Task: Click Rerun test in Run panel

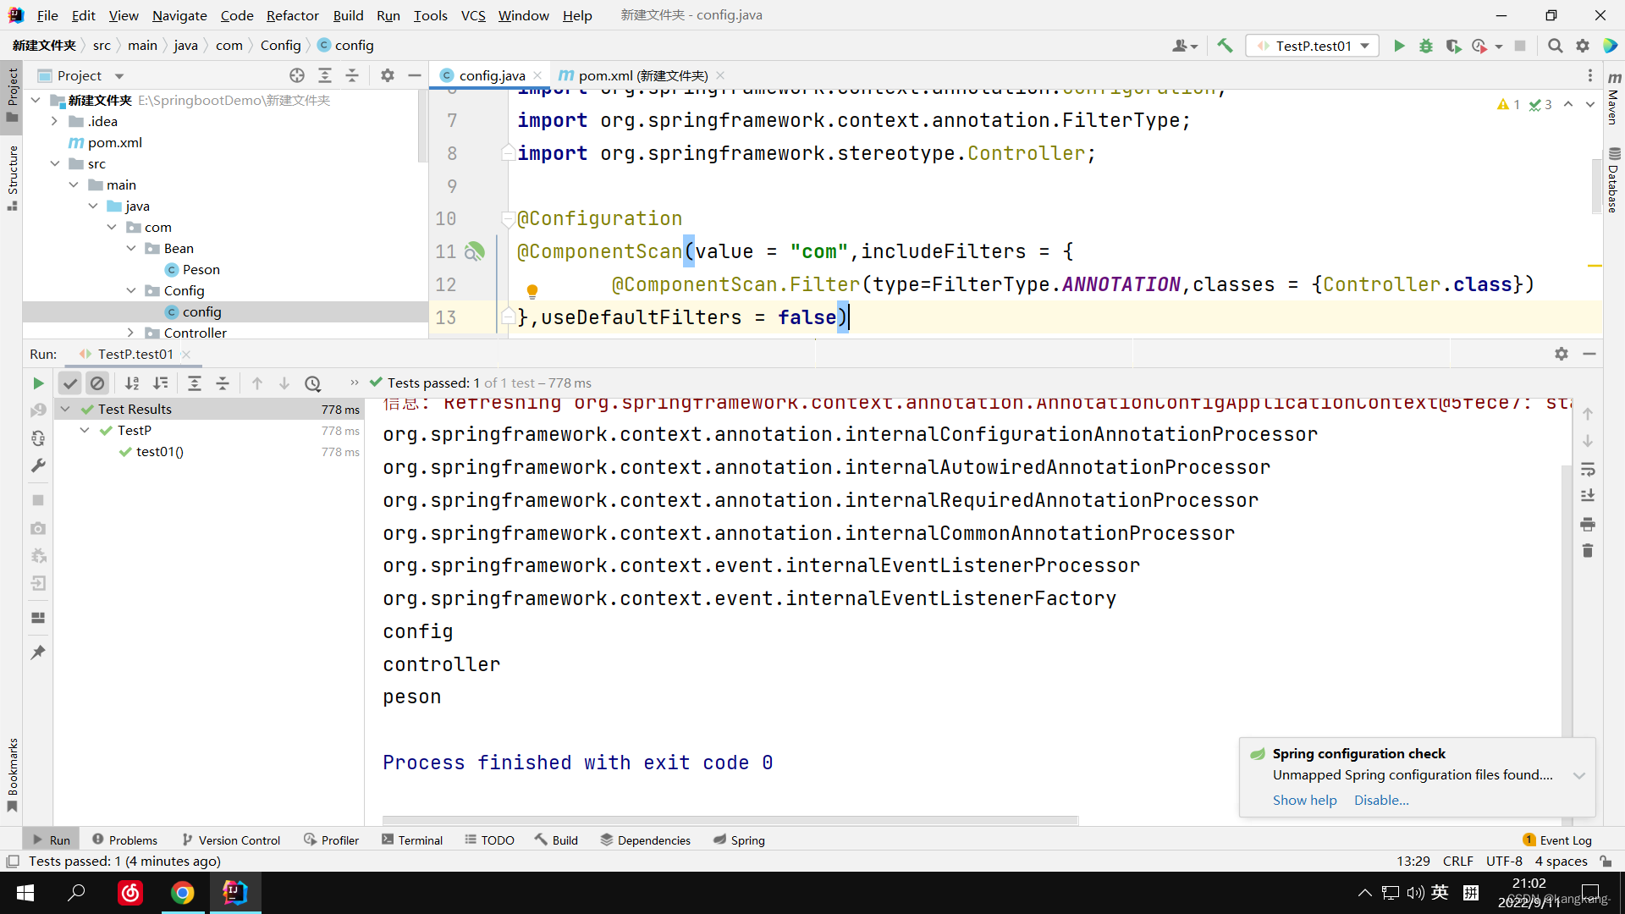Action: (x=38, y=383)
